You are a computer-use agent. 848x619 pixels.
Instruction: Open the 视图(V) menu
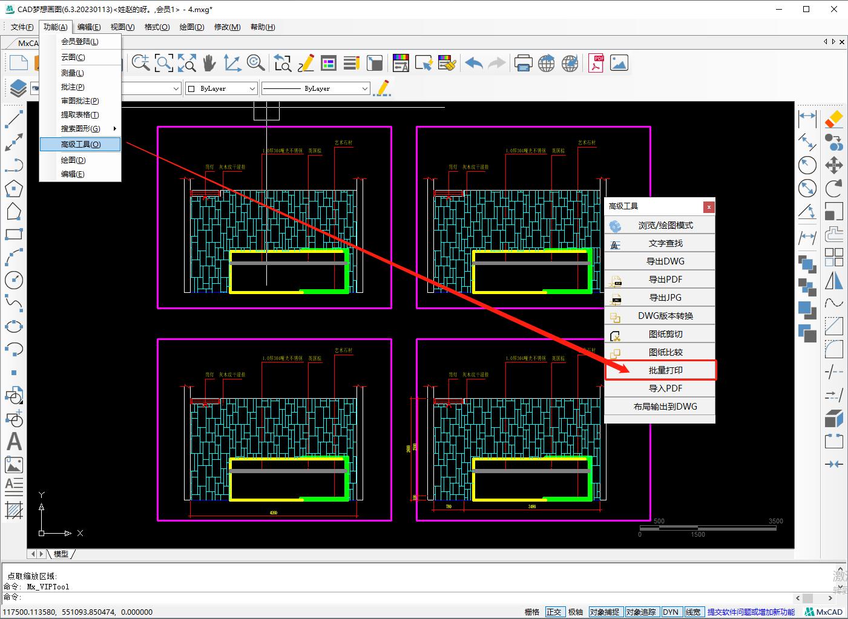[x=122, y=27]
